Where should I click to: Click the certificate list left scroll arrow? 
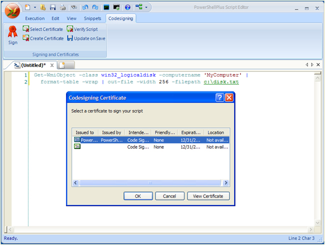[x=75, y=183]
